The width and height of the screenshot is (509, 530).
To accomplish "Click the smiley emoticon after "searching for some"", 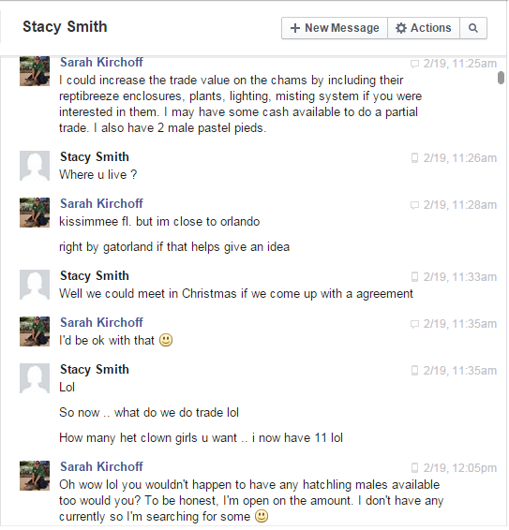I will coord(262,516).
